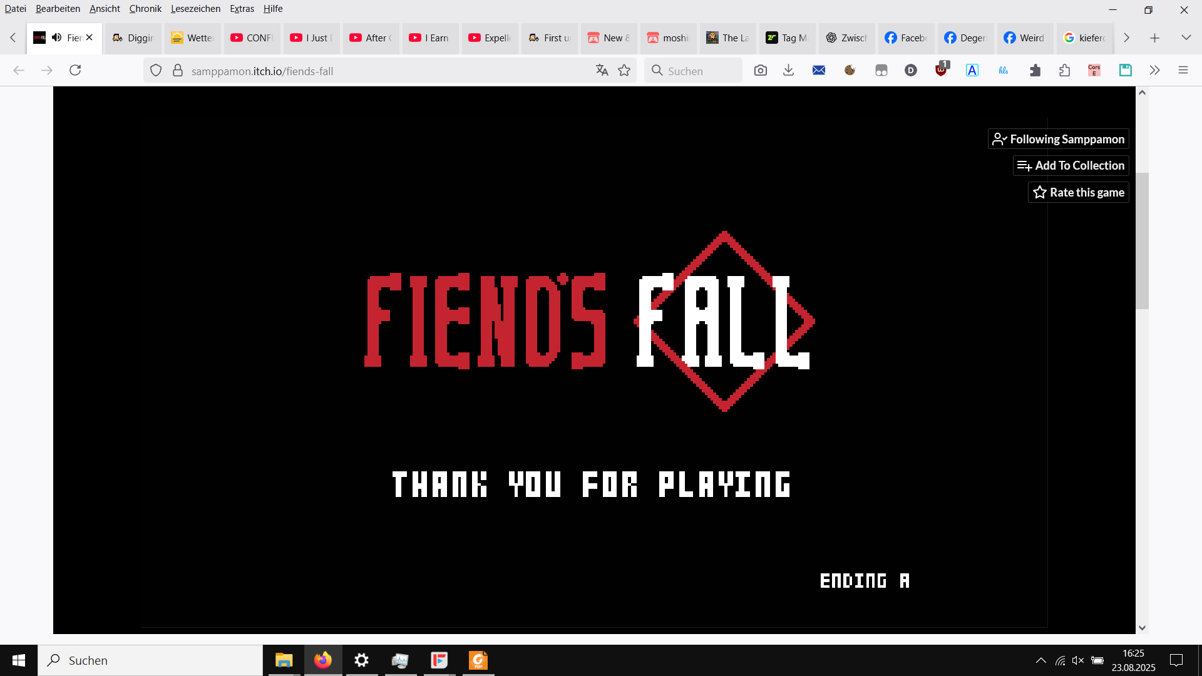This screenshot has height=676, width=1202.
Task: Click the shield tracking protection icon
Action: point(156,71)
